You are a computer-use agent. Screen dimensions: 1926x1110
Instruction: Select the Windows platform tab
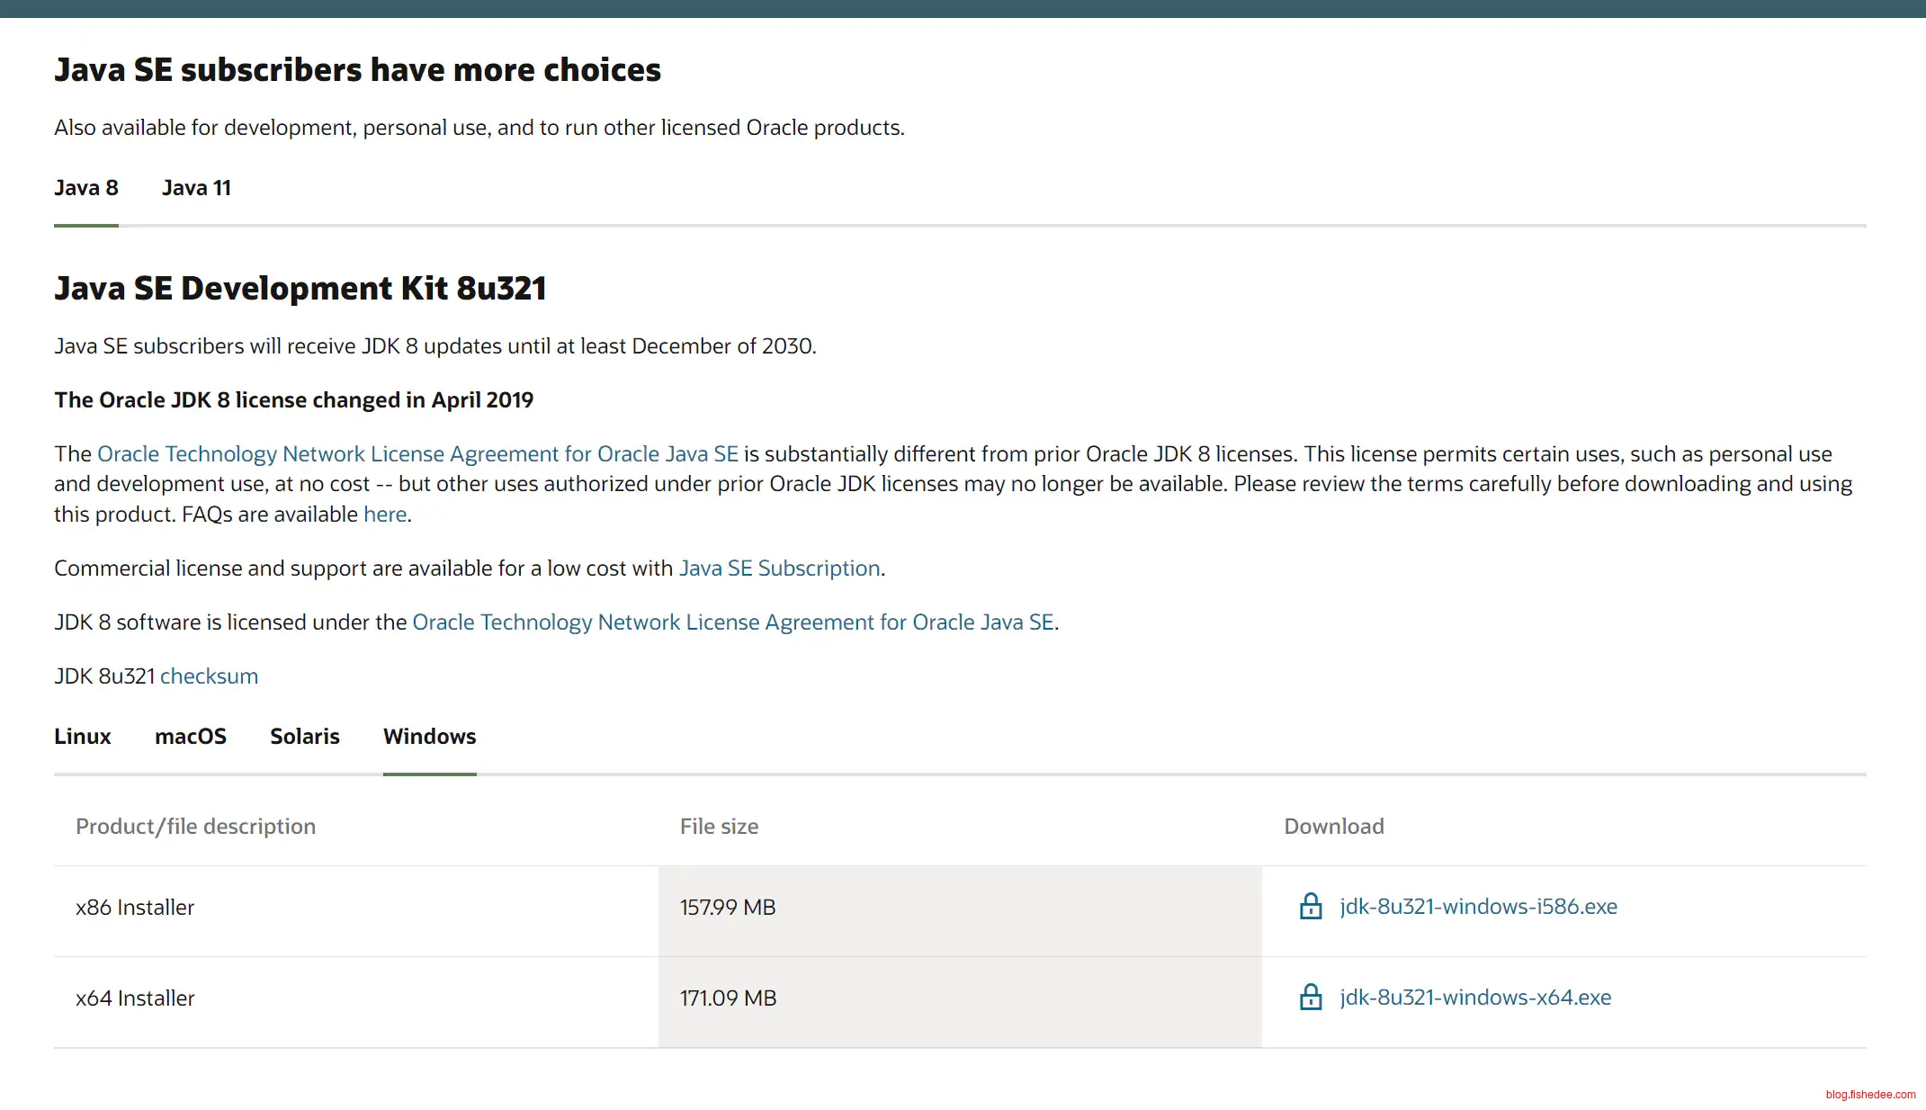[430, 737]
